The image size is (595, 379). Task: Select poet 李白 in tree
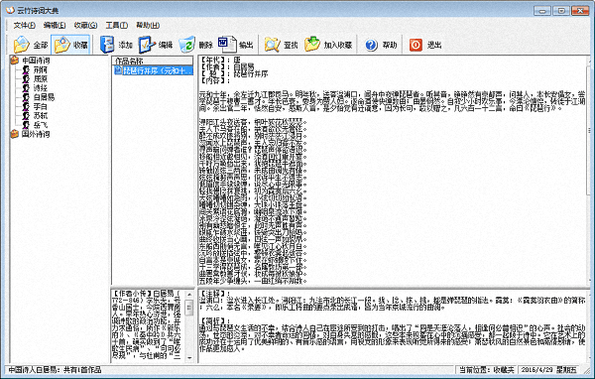coord(41,106)
